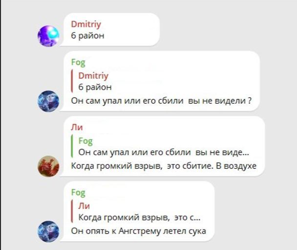Jump to quoted Fog reply in Ли's message
297x250 pixels.
(x=160, y=146)
